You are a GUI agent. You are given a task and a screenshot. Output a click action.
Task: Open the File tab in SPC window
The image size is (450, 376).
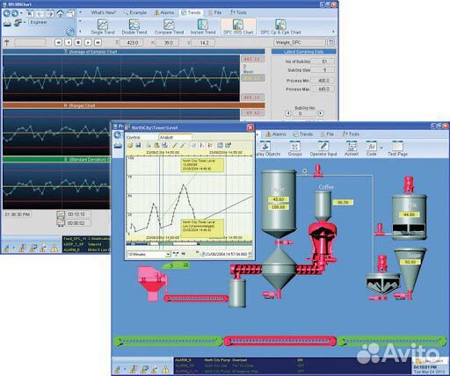tap(214, 12)
